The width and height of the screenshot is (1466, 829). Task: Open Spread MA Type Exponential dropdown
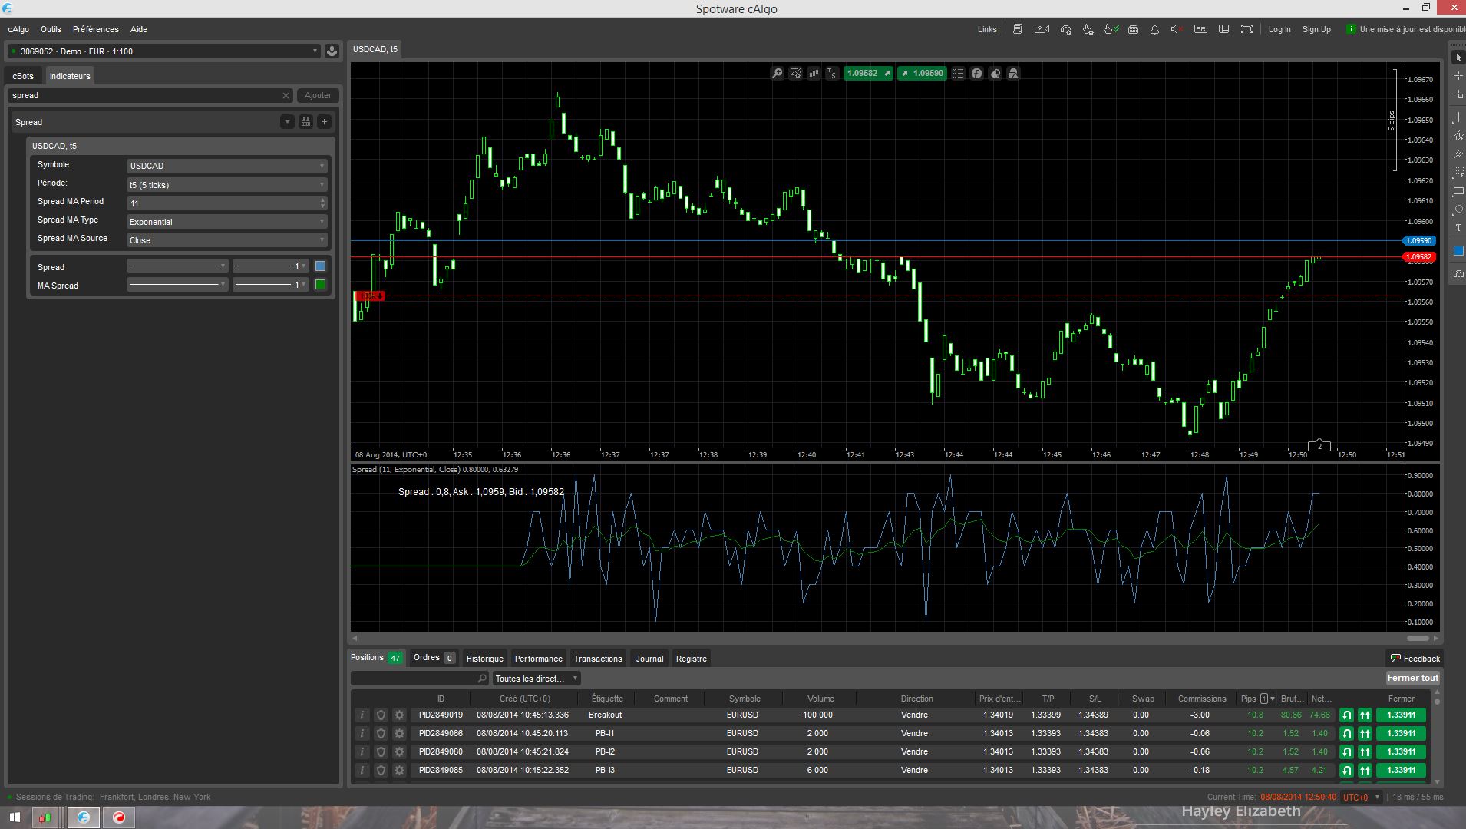click(226, 222)
